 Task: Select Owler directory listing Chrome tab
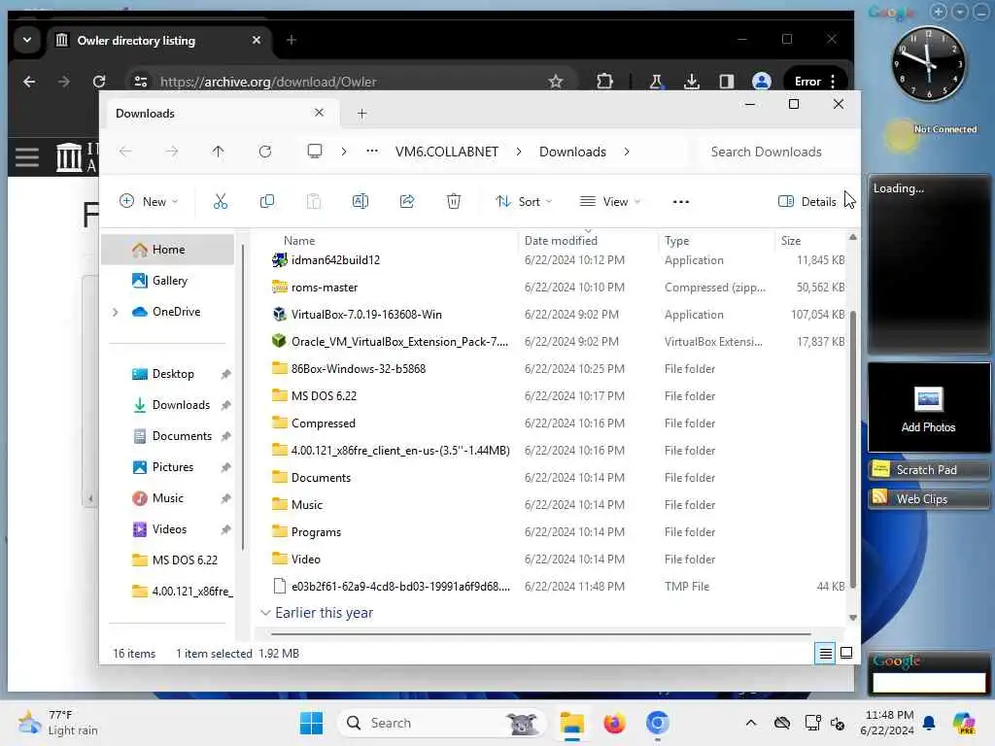pyautogui.click(x=158, y=41)
